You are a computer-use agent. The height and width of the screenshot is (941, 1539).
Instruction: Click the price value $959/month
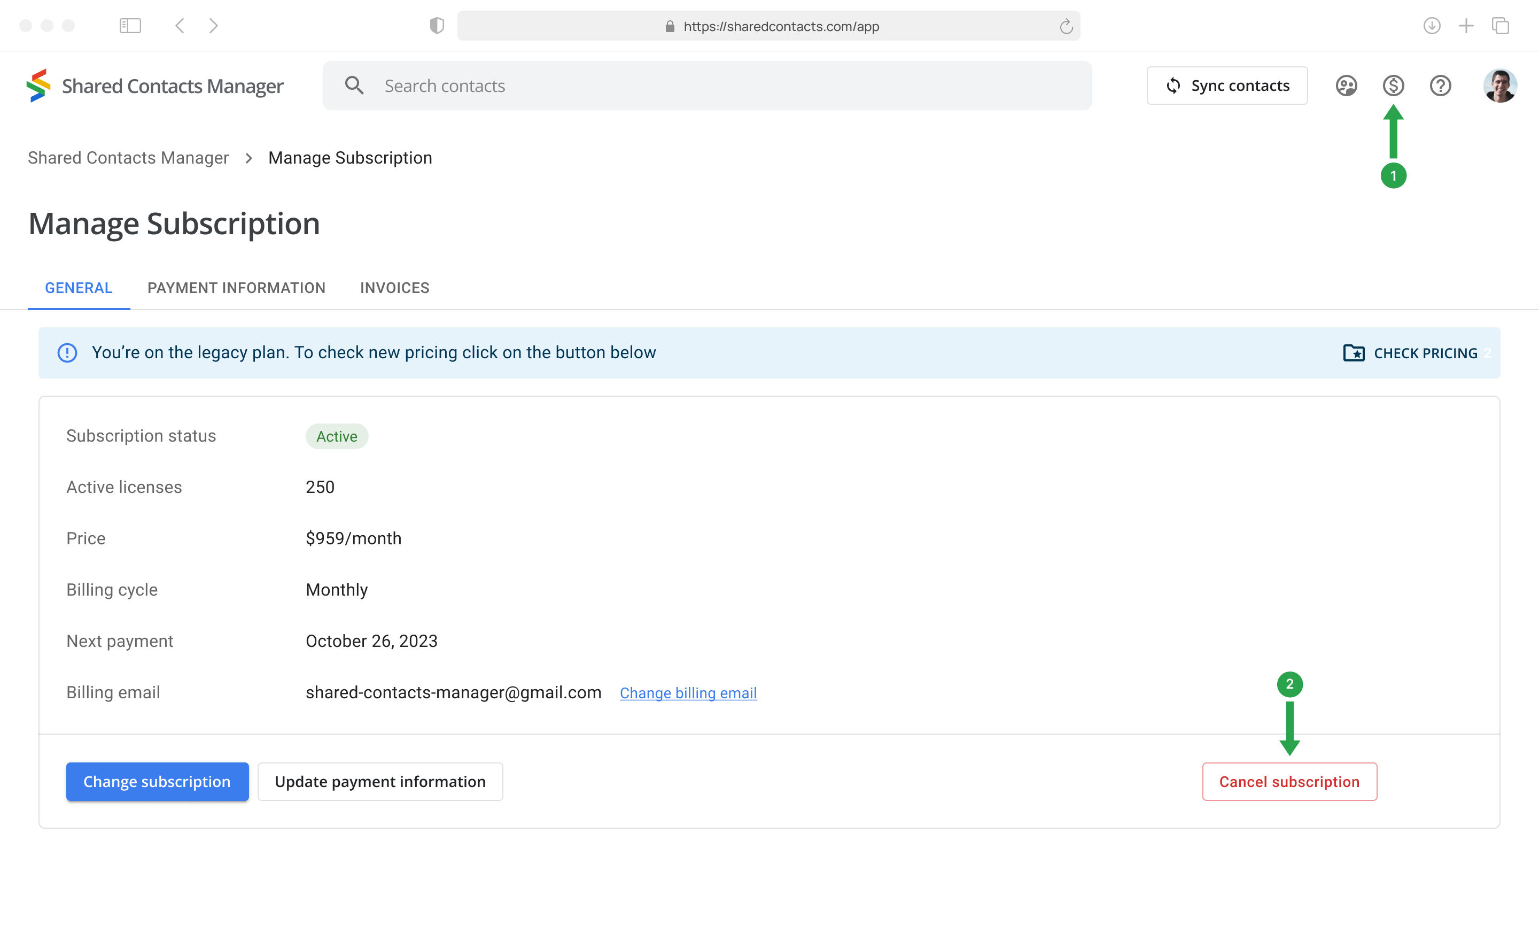click(354, 538)
